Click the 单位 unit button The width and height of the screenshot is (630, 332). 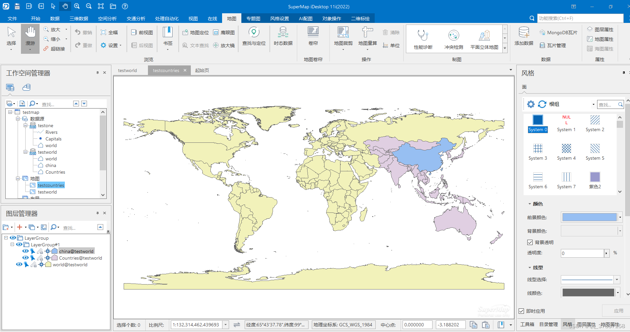391,45
